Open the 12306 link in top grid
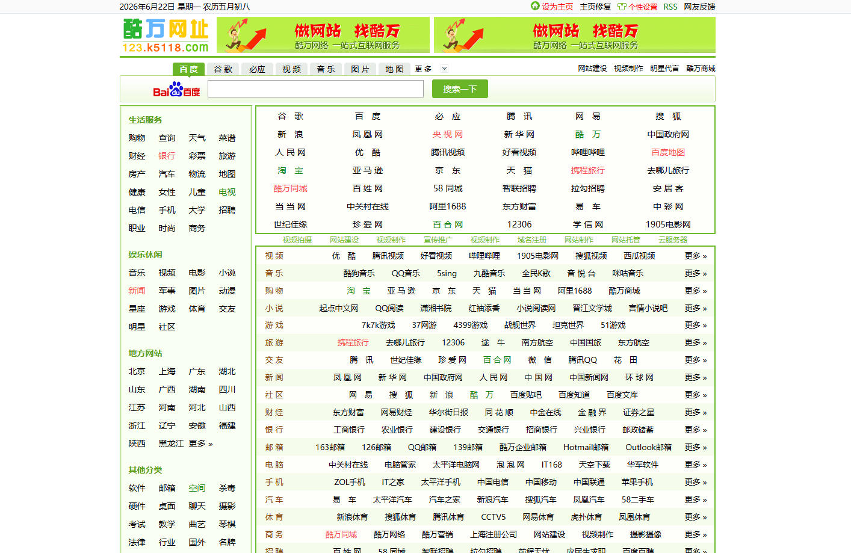 [519, 224]
